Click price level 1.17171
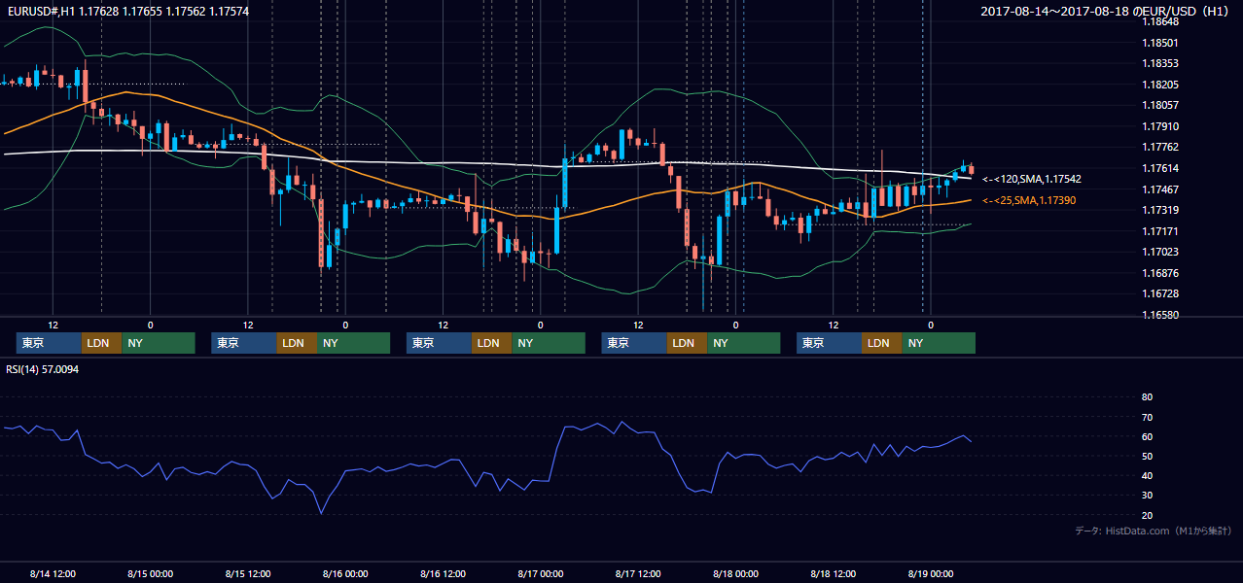 click(x=1159, y=231)
